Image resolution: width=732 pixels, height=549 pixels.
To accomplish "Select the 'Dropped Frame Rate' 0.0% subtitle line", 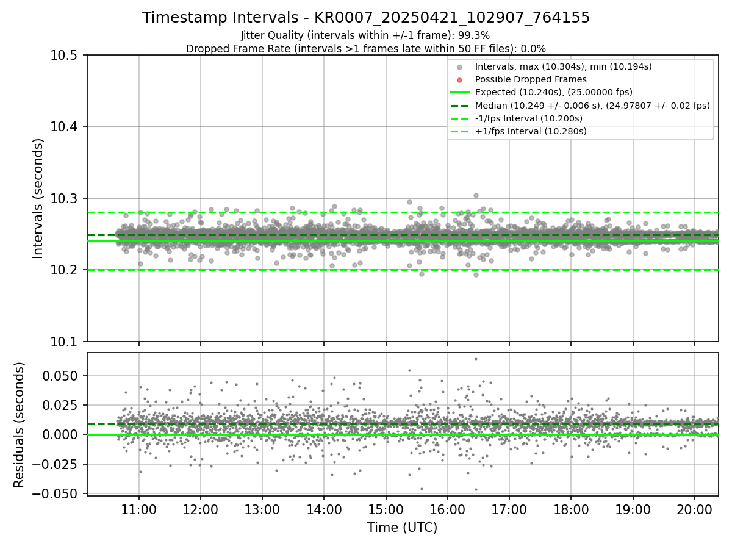I will (x=365, y=49).
